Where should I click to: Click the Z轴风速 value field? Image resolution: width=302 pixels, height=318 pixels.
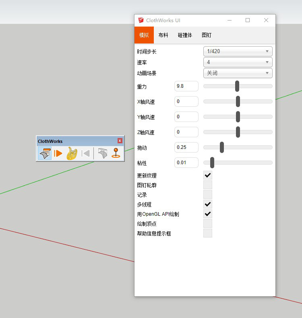coord(186,132)
